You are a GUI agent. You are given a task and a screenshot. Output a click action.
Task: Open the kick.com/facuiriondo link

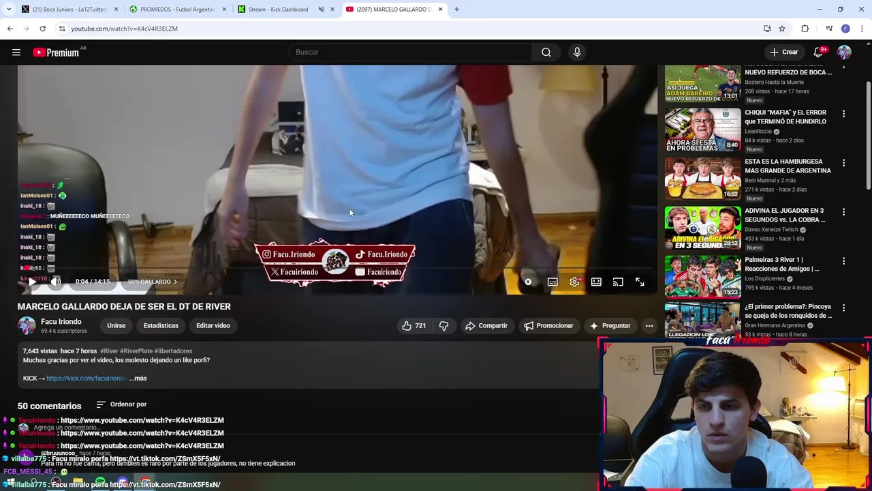[87, 378]
